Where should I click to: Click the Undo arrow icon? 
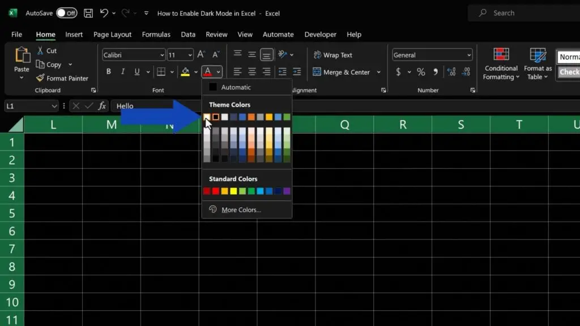coord(104,13)
